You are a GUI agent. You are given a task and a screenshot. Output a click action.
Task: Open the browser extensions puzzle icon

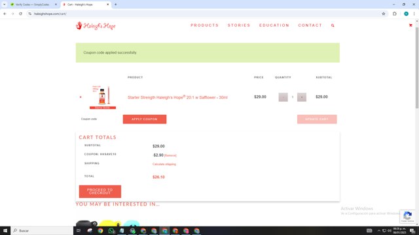coord(394,14)
